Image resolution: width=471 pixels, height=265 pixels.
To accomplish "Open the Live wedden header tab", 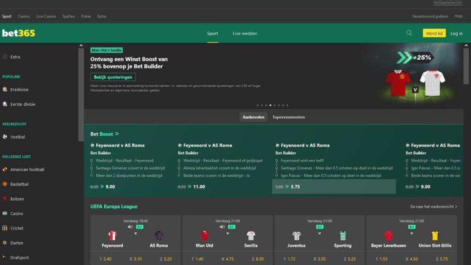I will click(245, 33).
